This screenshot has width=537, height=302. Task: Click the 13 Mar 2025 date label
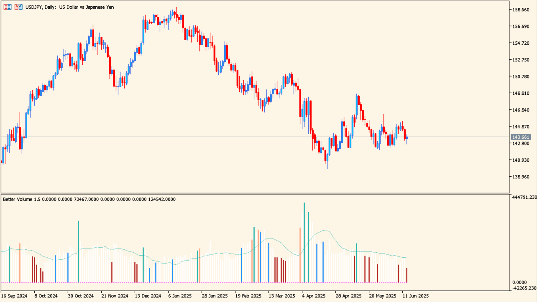[x=282, y=296]
